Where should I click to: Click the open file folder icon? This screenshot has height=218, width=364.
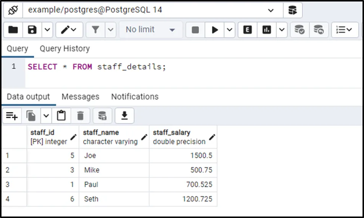[13, 30]
